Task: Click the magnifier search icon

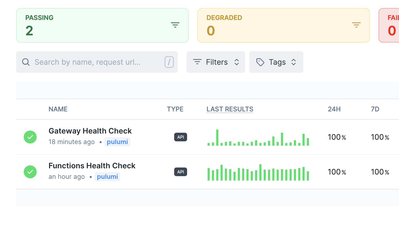Action: pyautogui.click(x=26, y=62)
